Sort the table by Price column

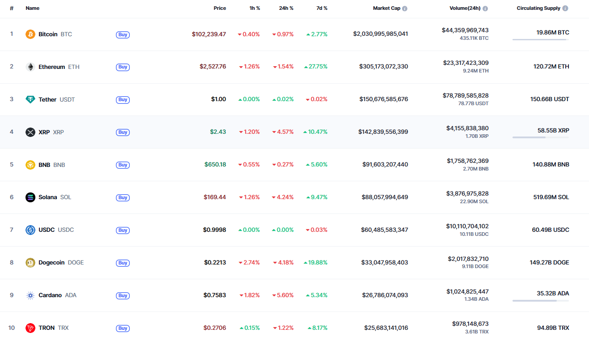220,8
